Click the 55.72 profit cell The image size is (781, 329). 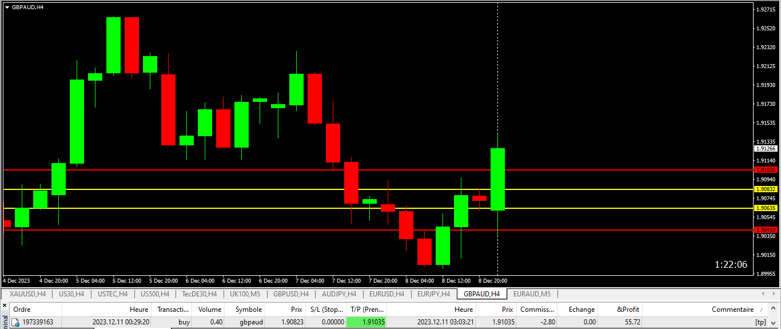point(632,322)
